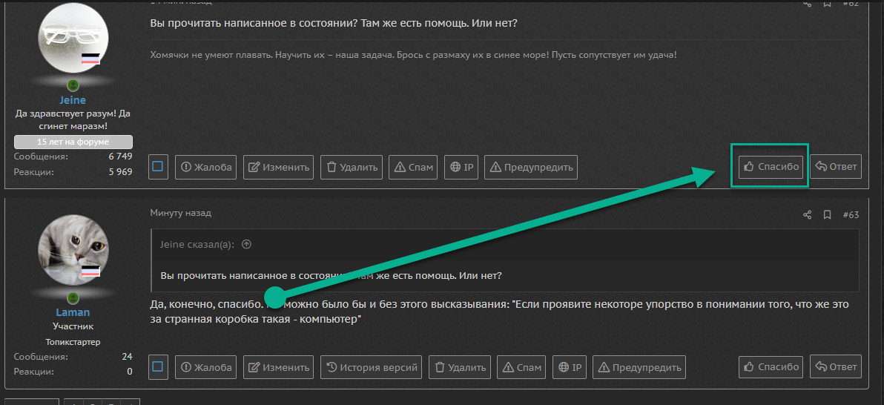Click the flag icon on Laman's avatar
Screen dimensions: 884x405
(x=90, y=271)
